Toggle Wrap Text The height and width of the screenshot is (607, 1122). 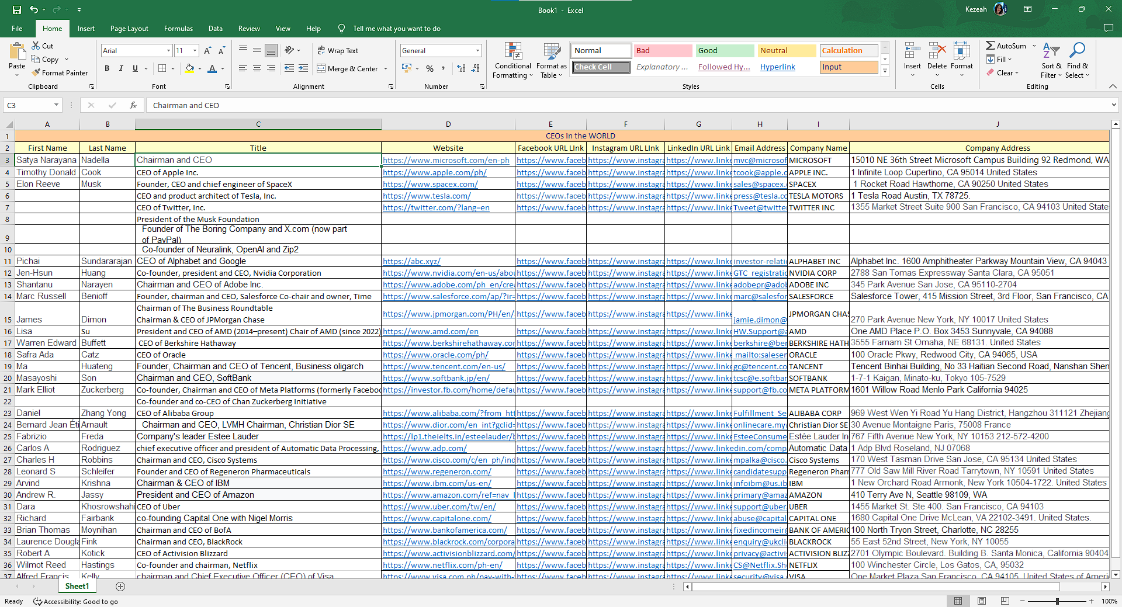click(x=338, y=51)
